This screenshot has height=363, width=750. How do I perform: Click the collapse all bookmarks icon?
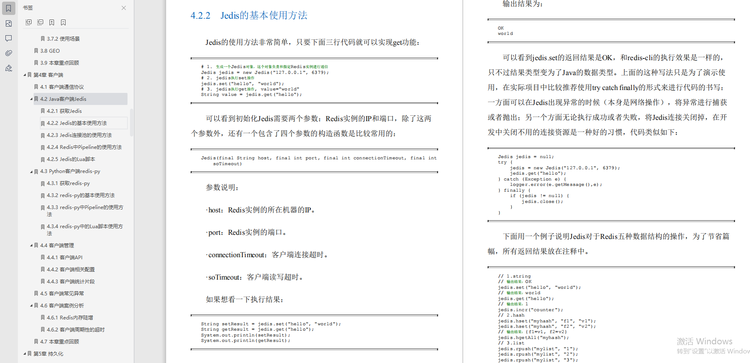tap(40, 22)
